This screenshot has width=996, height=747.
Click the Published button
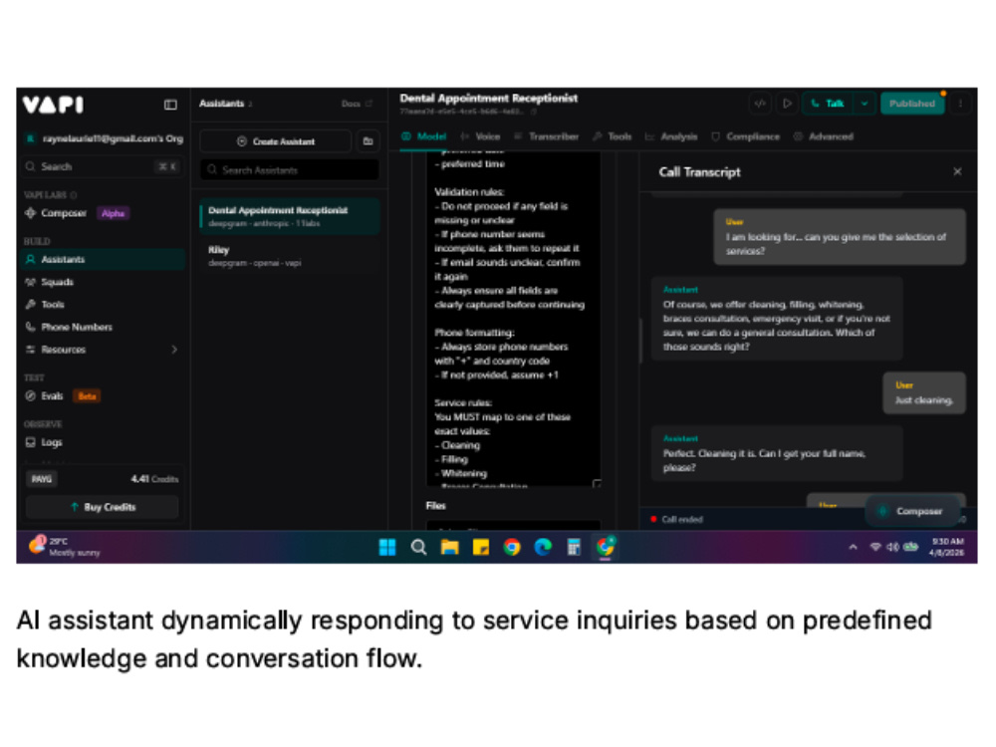tap(912, 104)
